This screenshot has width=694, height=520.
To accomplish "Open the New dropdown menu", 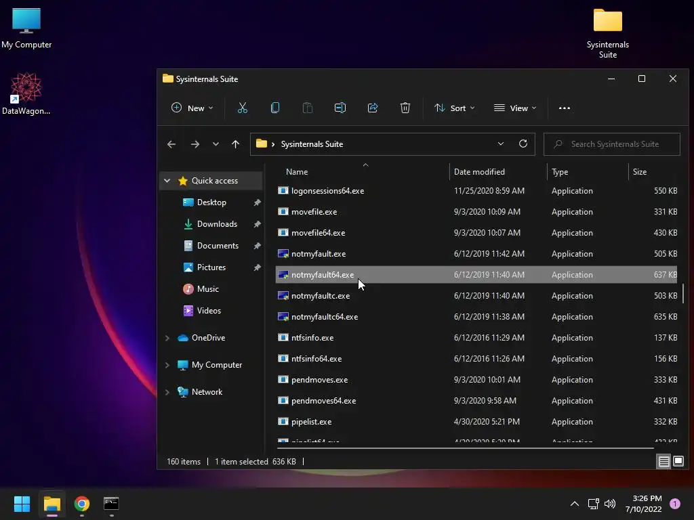I will pos(192,108).
